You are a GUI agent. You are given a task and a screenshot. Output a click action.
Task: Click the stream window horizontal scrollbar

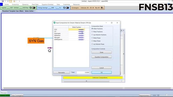pos(86,81)
